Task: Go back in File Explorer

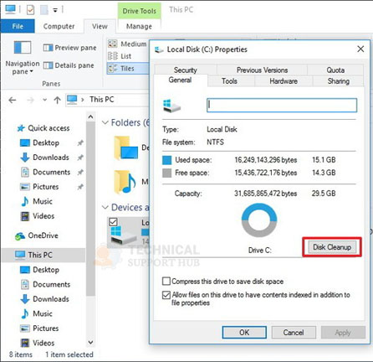Action: click(x=13, y=100)
